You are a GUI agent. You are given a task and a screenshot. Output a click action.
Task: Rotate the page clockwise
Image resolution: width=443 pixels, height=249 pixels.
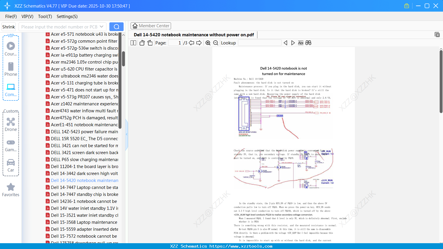[150, 43]
